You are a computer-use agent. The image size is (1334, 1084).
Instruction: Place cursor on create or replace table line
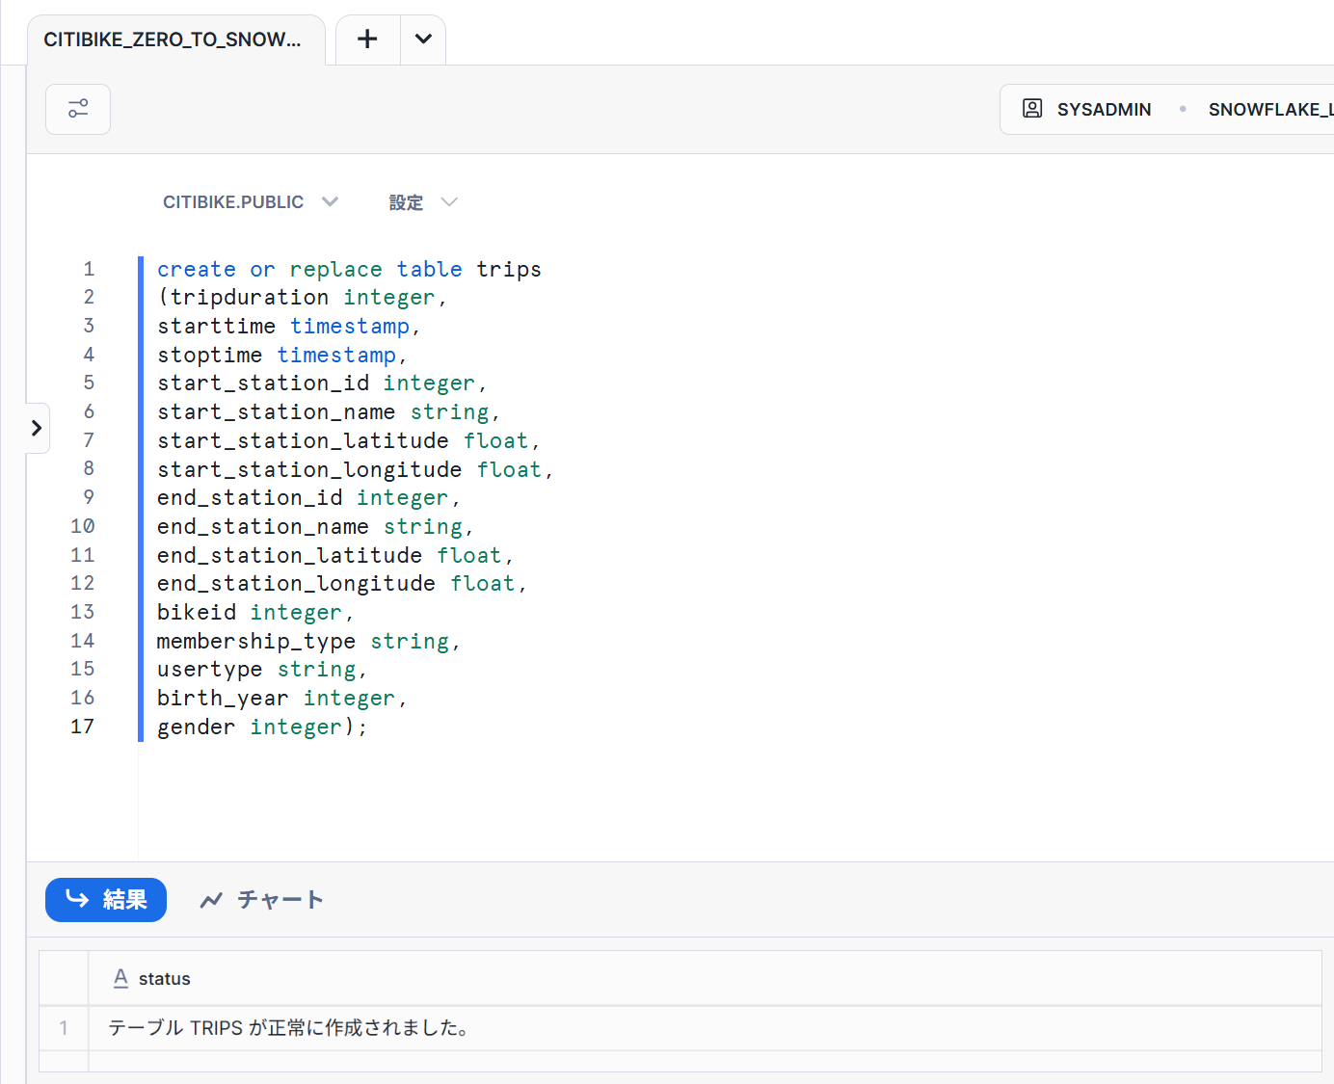(x=349, y=269)
